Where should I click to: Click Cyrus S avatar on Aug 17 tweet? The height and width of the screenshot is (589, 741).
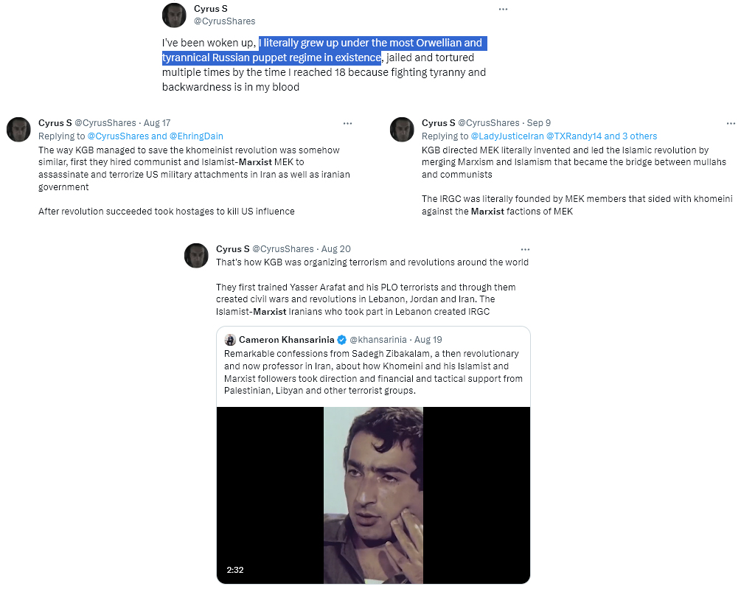click(x=19, y=130)
